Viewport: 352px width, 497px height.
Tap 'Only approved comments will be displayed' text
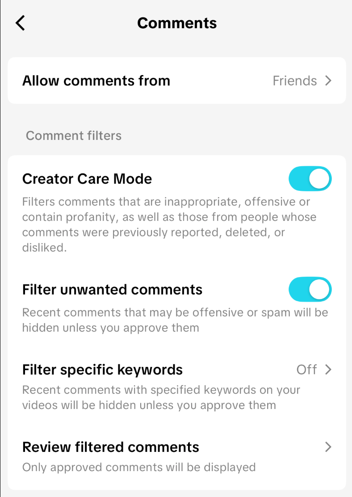click(x=138, y=468)
